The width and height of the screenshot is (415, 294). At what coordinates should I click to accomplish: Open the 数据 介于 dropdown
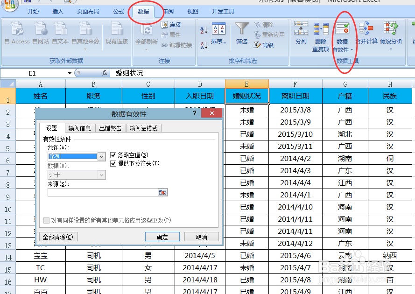(101, 175)
